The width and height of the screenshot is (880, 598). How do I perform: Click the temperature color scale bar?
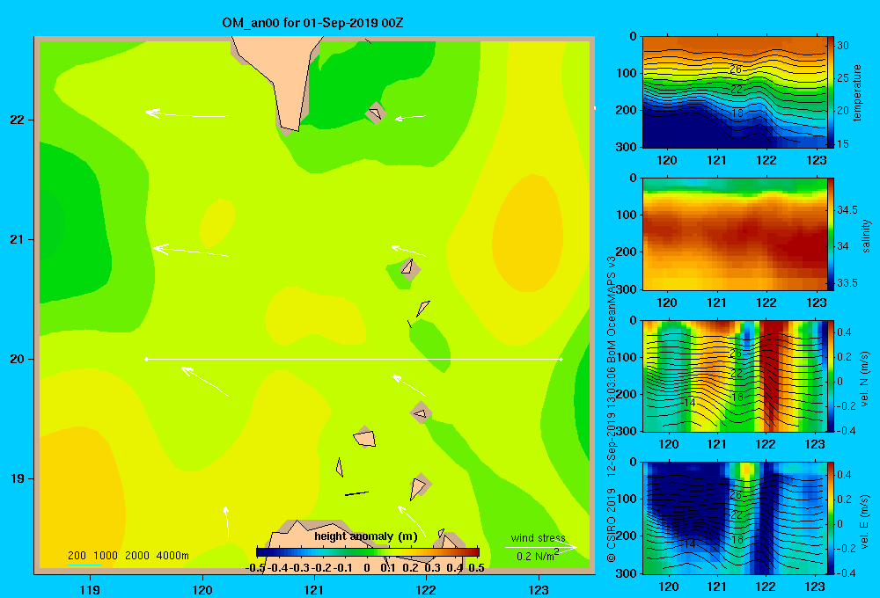(x=831, y=92)
